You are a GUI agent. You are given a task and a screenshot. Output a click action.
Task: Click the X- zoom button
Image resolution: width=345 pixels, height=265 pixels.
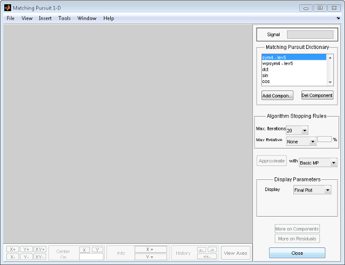[x=13, y=256]
